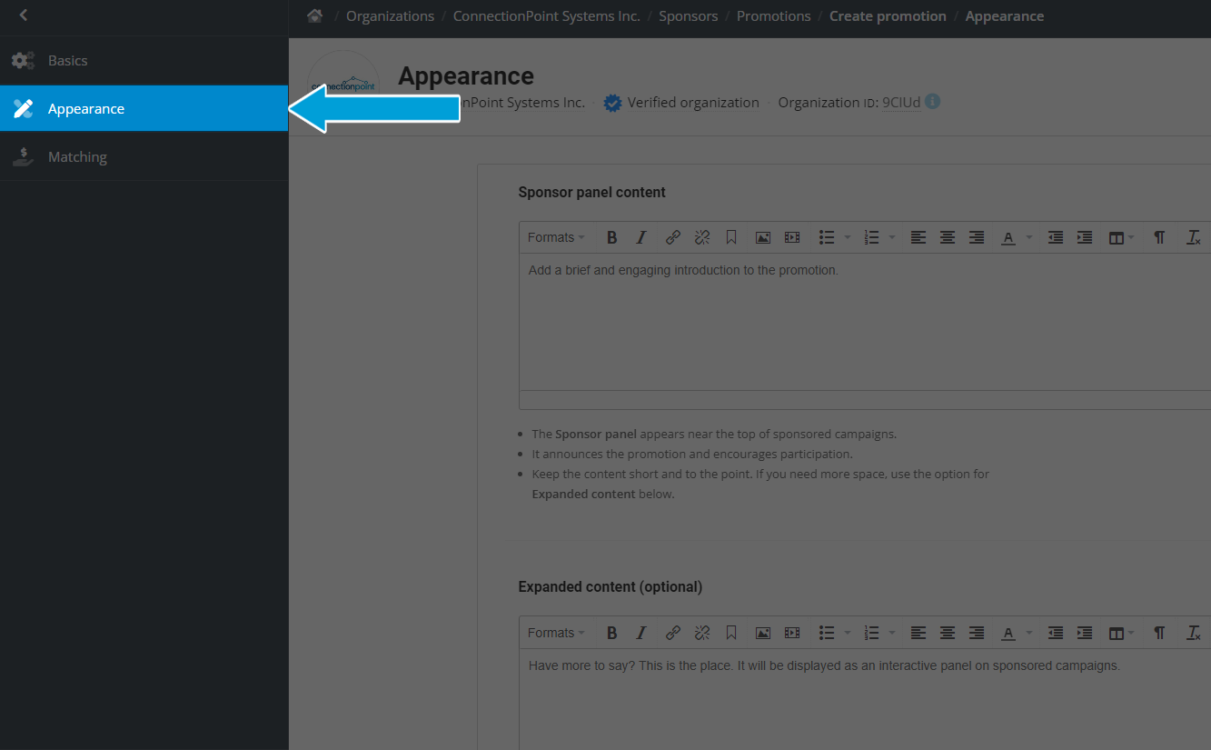Insert link in Sponsor panel content editor

pos(673,237)
